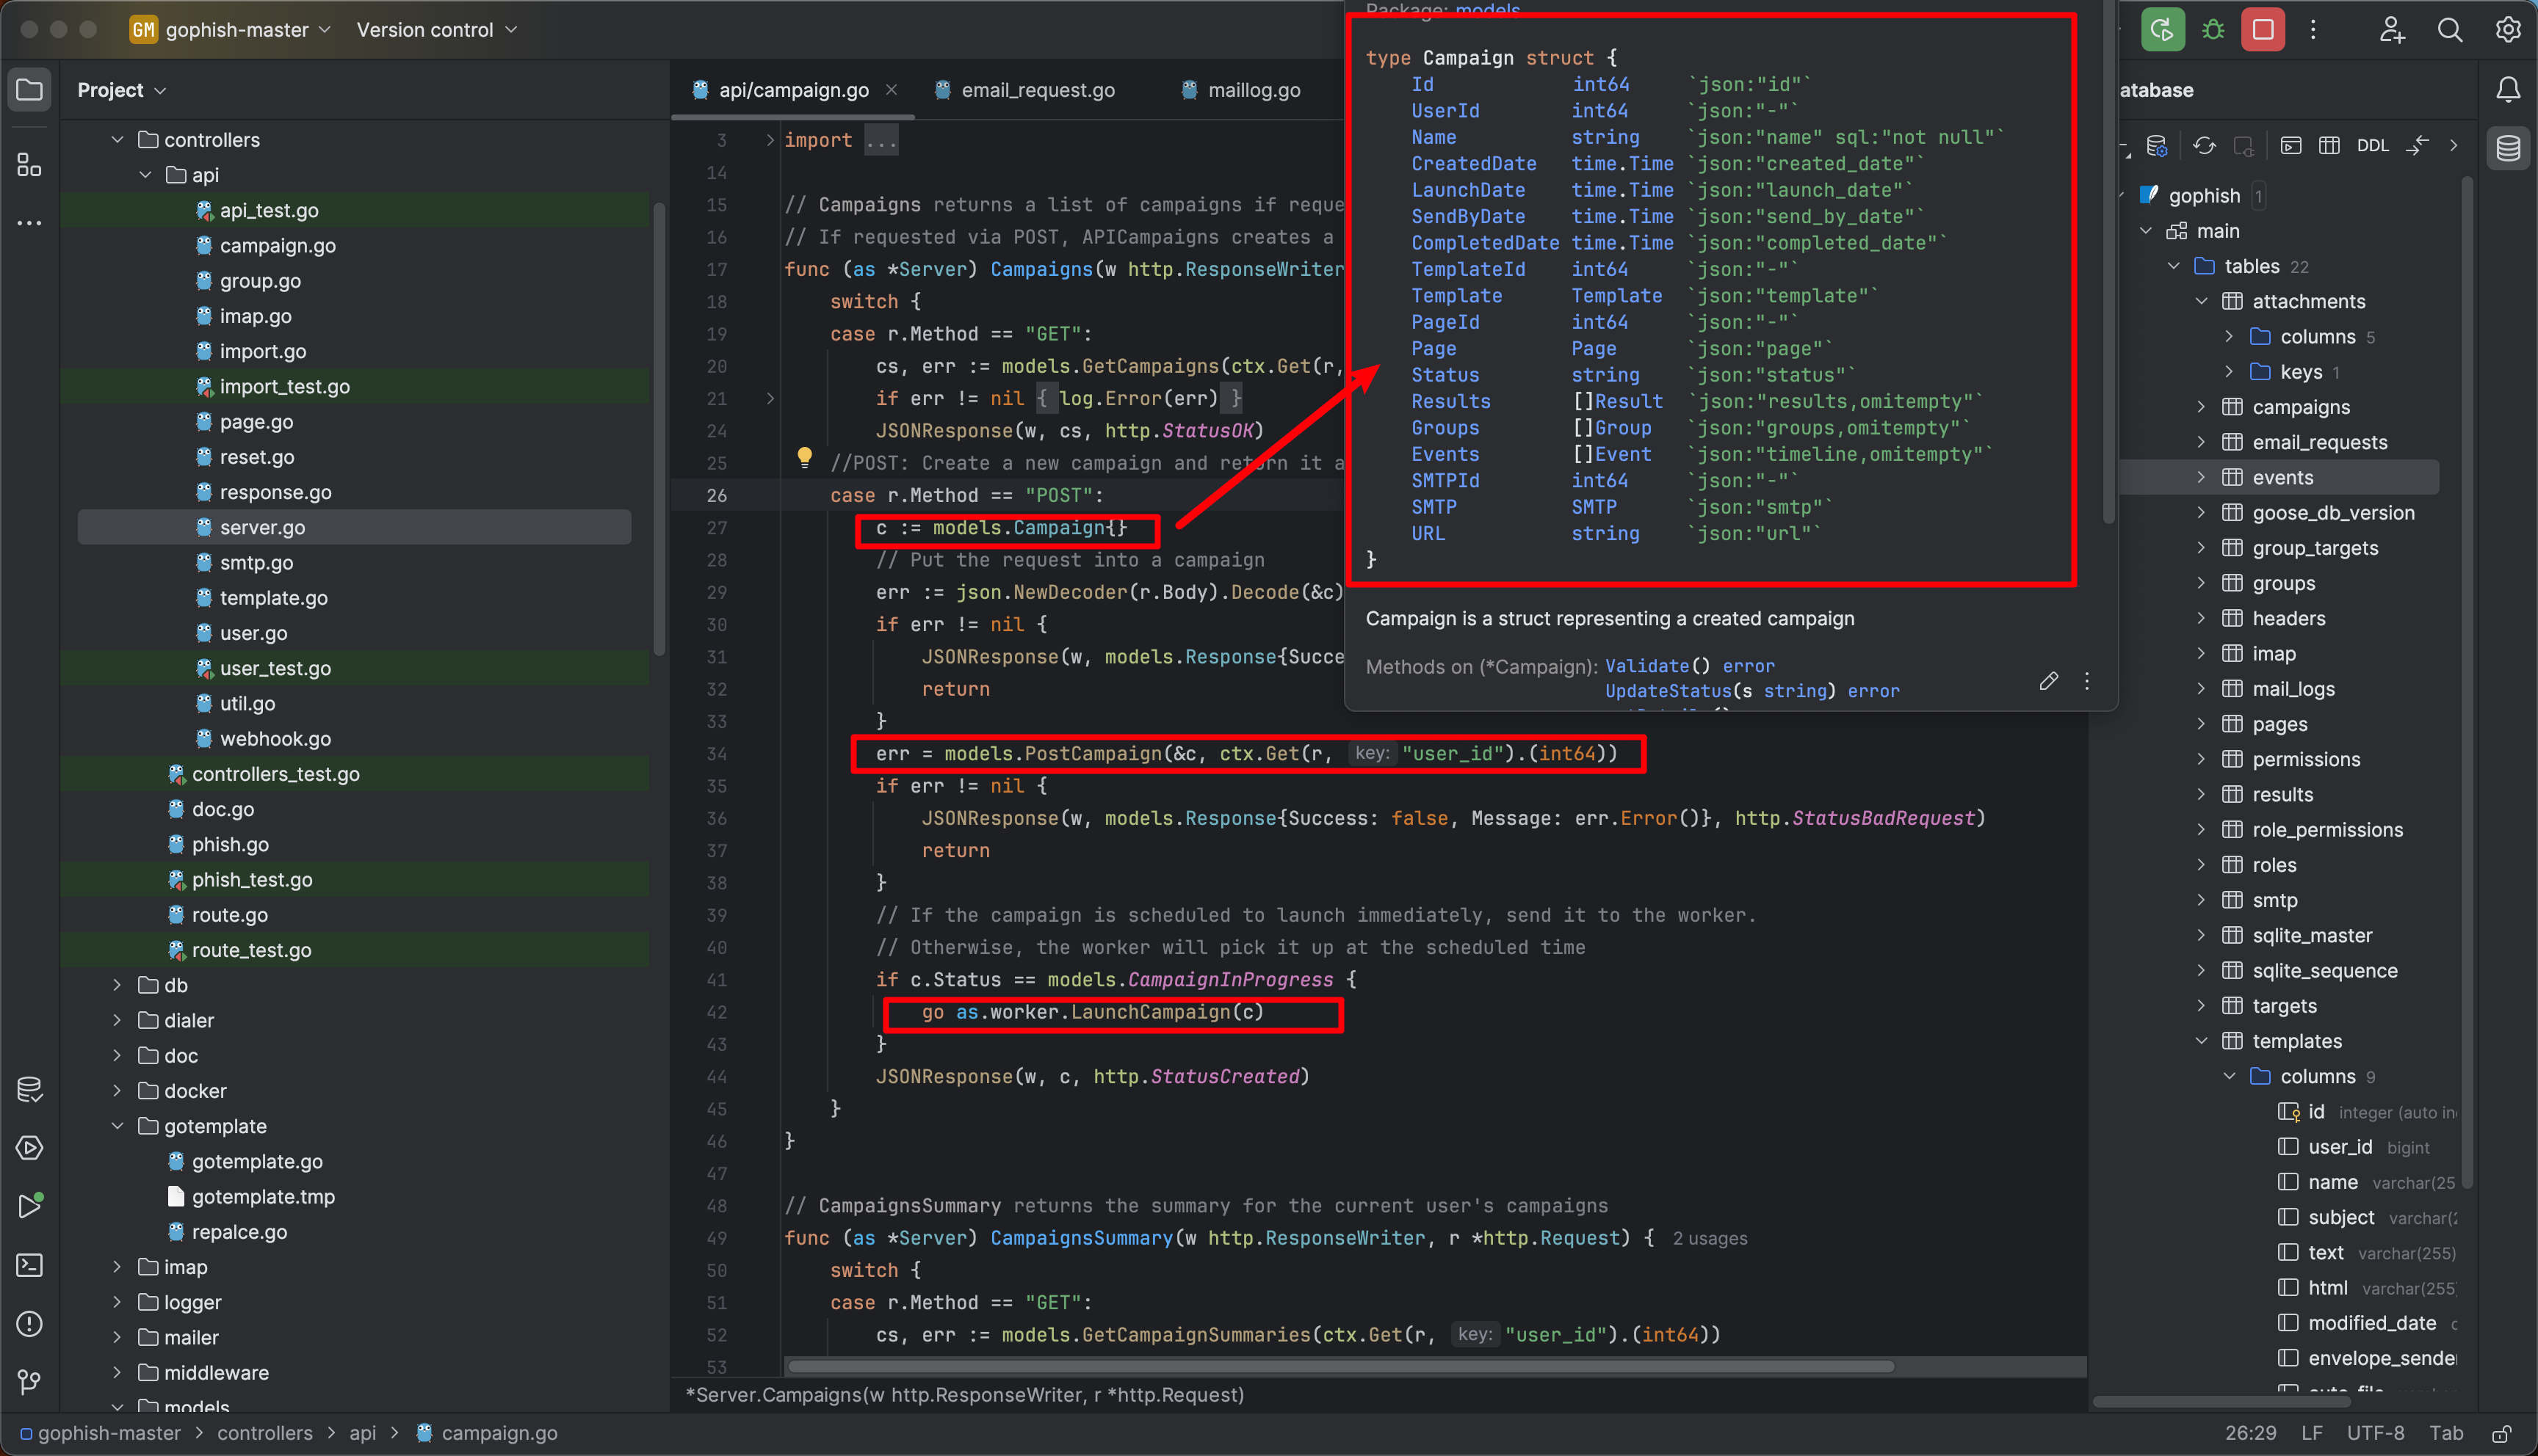
Task: Open the Database Changes icon on the left strip
Action: (29, 1089)
